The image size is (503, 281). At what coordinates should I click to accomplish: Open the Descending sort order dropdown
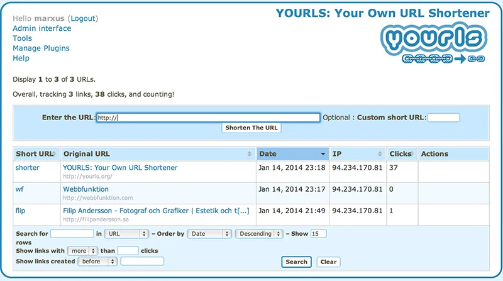(x=259, y=234)
